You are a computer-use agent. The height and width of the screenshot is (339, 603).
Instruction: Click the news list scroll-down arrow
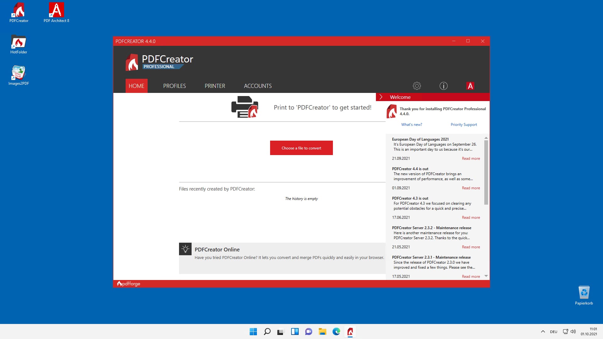pyautogui.click(x=486, y=276)
